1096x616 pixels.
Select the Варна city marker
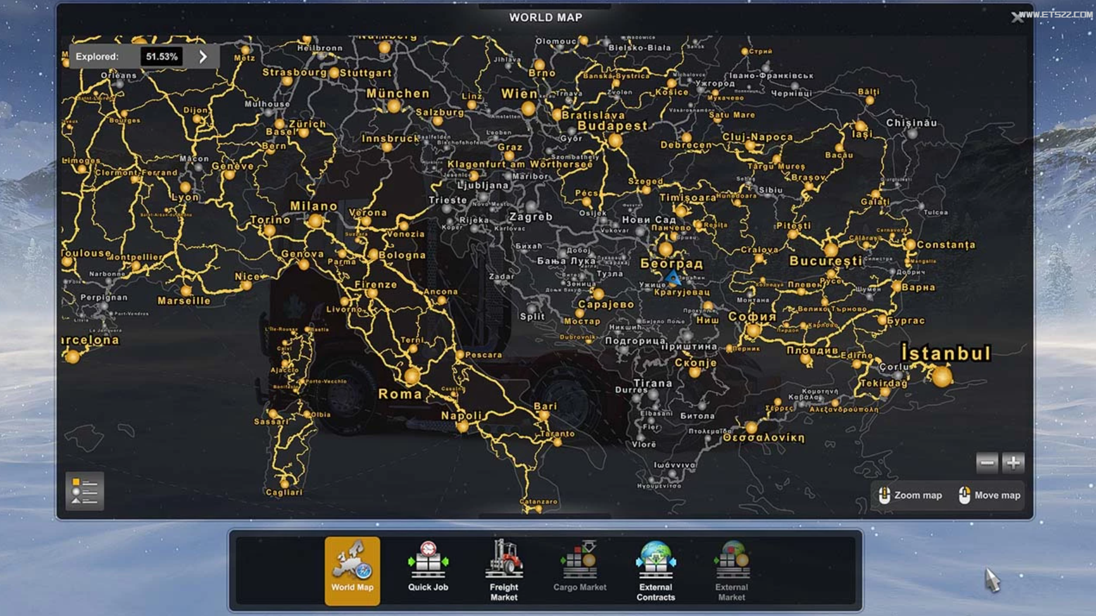coord(896,286)
